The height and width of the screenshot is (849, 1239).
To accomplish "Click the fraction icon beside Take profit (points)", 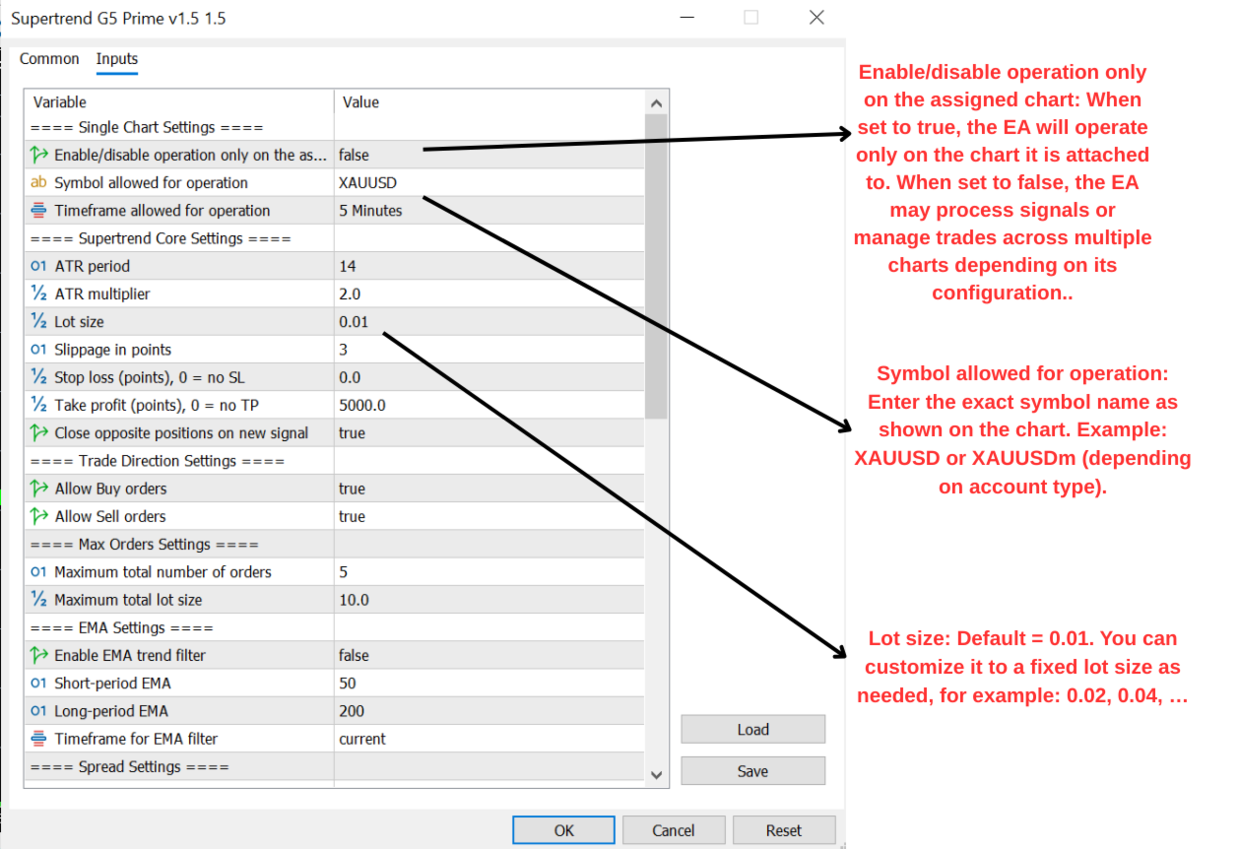I will click(39, 405).
